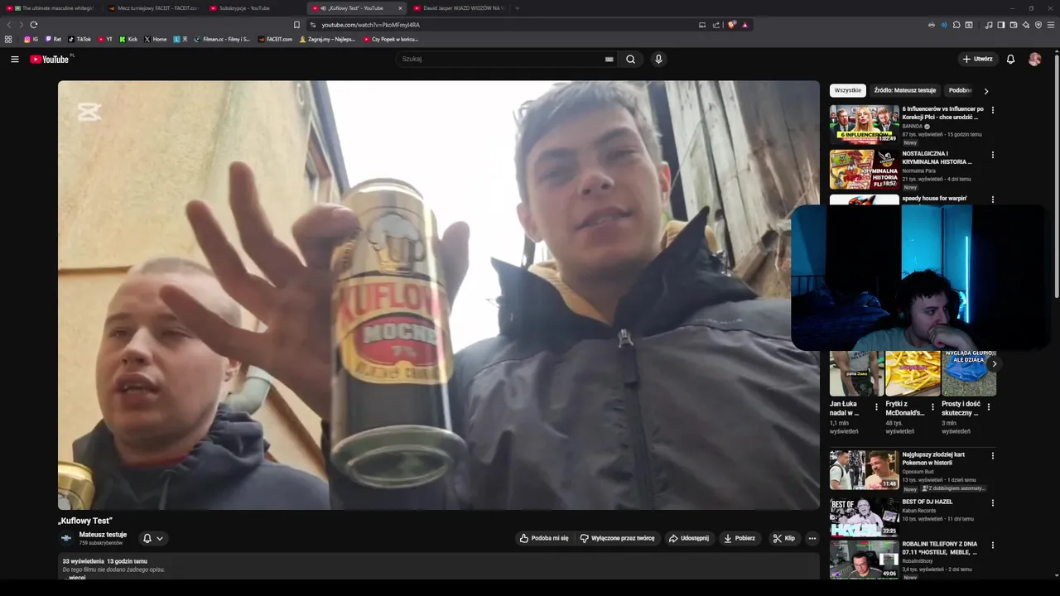Click the page vertical scrollbar

click(1057, 175)
